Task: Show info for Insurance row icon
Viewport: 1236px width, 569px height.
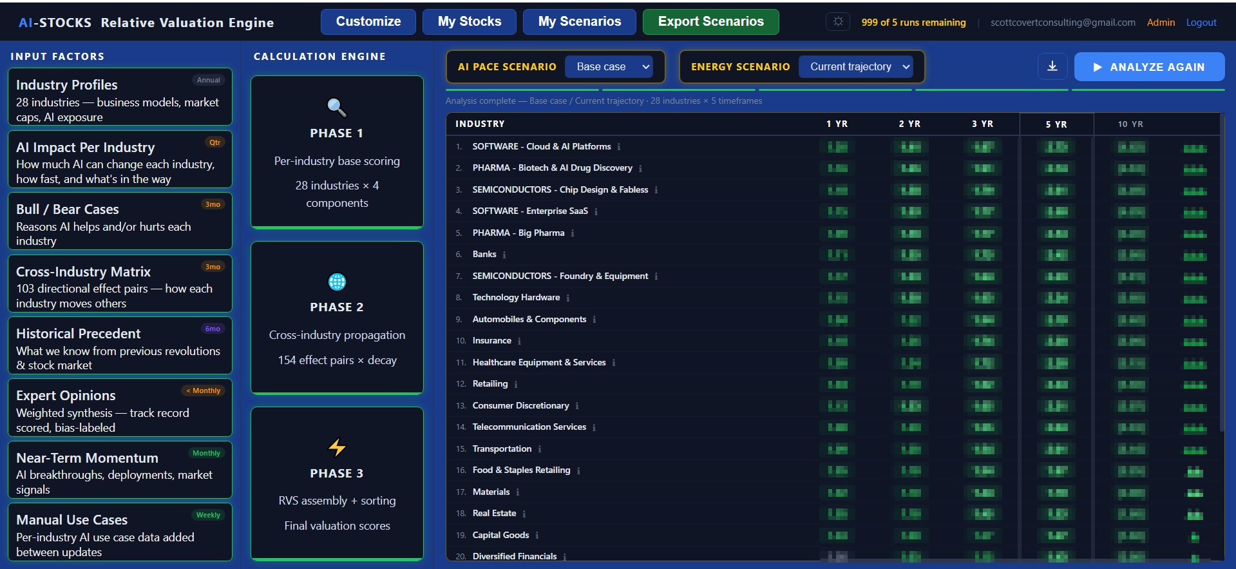Action: tap(519, 341)
